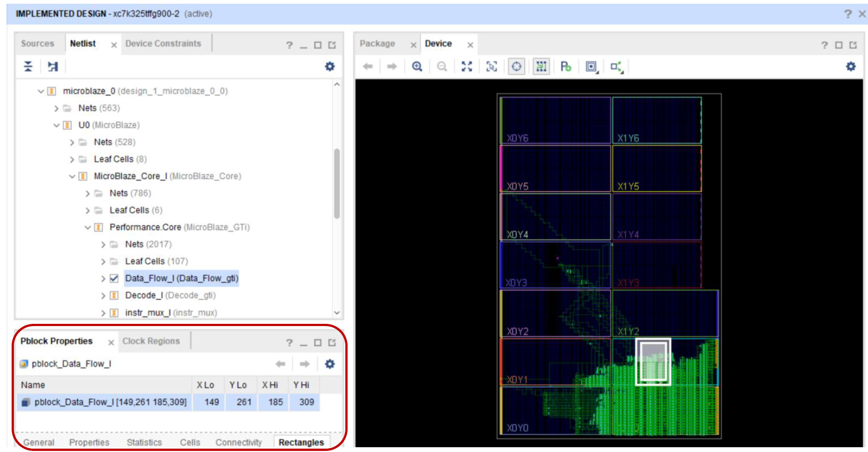Go to previous object in Pblock Properties
This screenshot has width=868, height=452.
click(x=280, y=364)
